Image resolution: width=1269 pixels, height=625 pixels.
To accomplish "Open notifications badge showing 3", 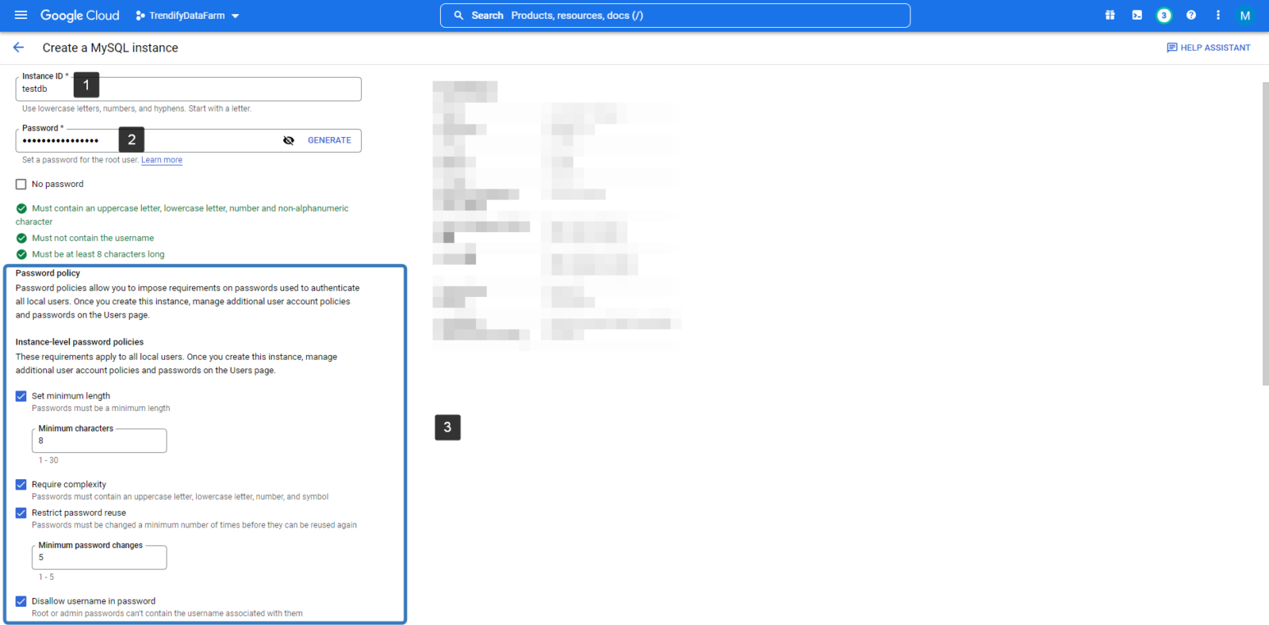I will pos(1164,15).
